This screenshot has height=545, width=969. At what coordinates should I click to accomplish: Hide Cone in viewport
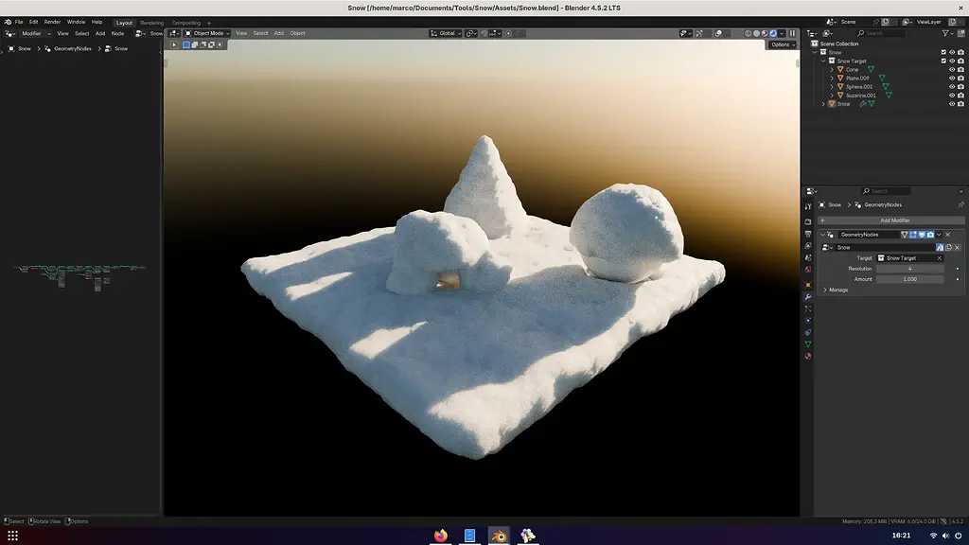[x=952, y=69]
